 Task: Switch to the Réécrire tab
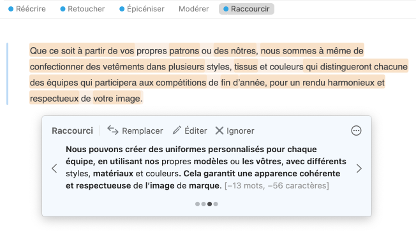tap(27, 9)
